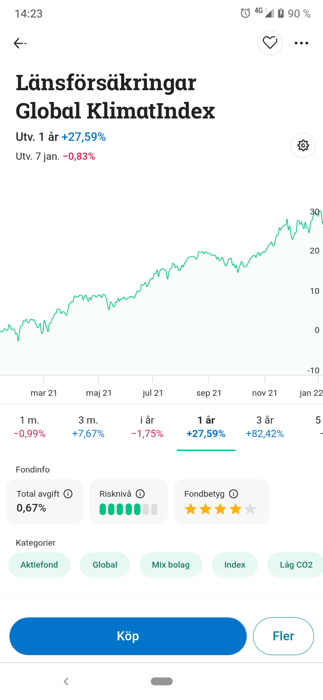The image size is (323, 700).
Task: Select the Global category chip
Action: (x=105, y=565)
